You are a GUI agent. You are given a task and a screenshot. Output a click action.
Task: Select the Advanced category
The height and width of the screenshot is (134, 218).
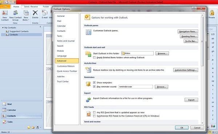point(67,61)
